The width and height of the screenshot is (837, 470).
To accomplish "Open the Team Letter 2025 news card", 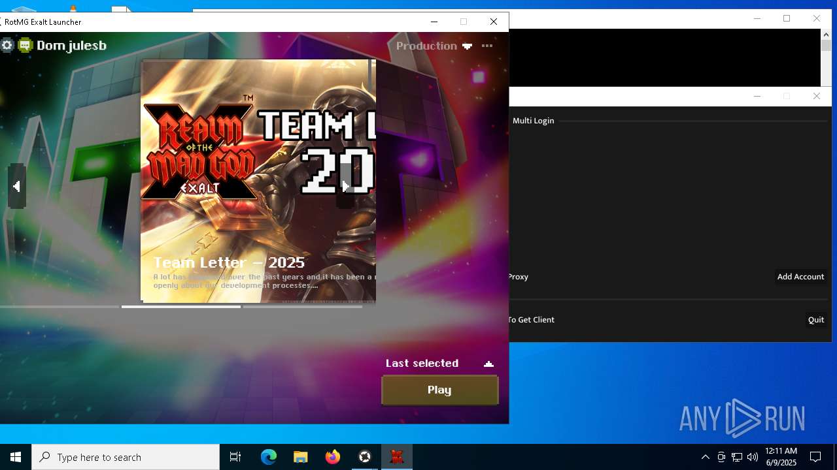I will (258, 181).
